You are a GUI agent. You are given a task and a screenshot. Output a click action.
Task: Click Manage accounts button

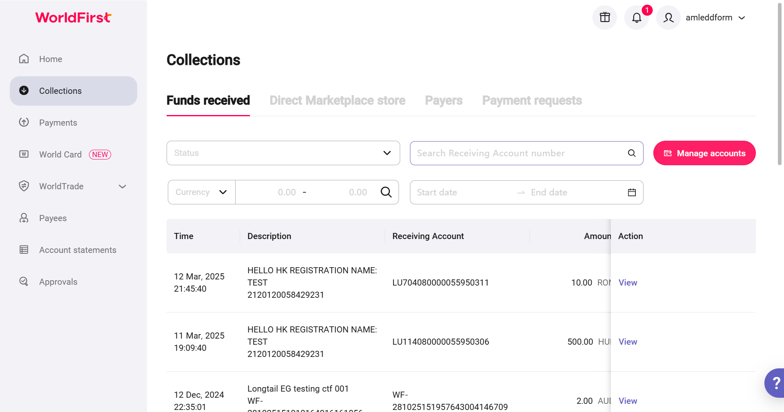point(704,153)
